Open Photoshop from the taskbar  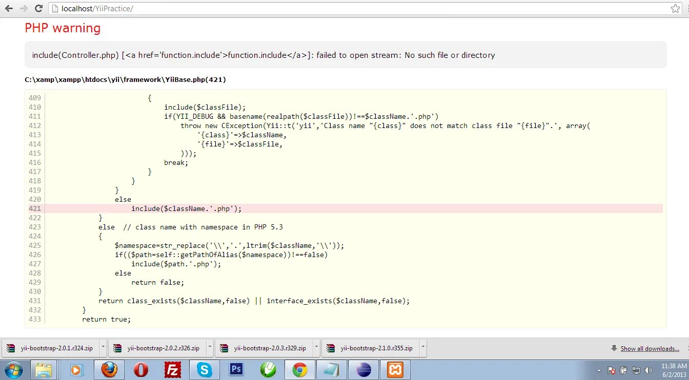point(236,369)
